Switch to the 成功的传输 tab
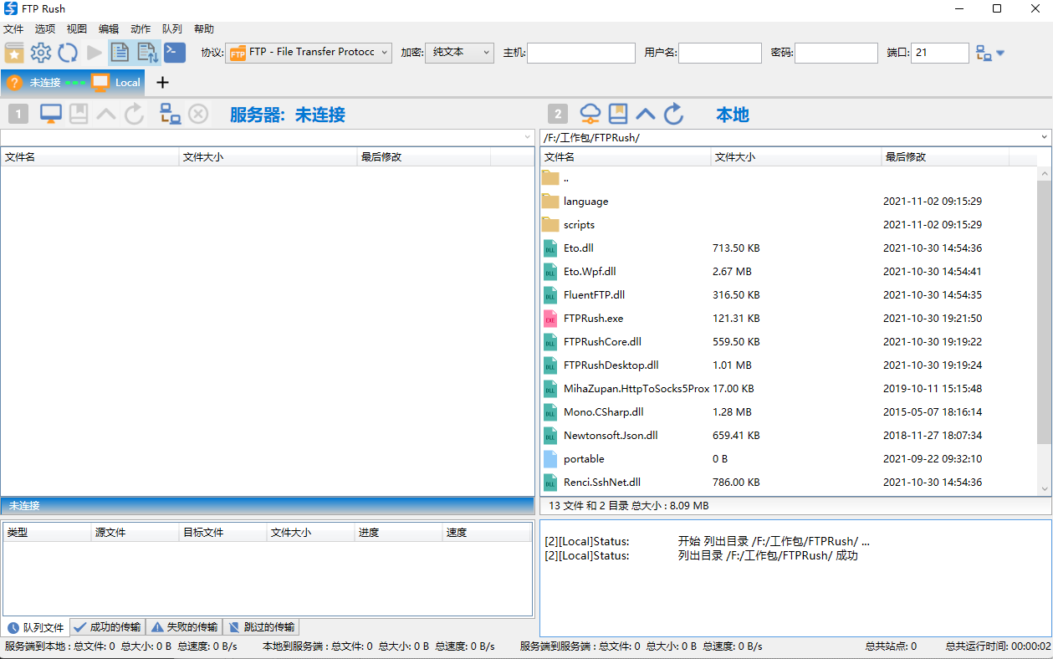This screenshot has width=1053, height=659. 108,627
